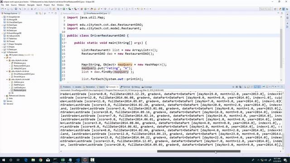Screen dimensions: 290x163
Task: Collapse the edu.citytech.cst.model package
Action: 7,79
